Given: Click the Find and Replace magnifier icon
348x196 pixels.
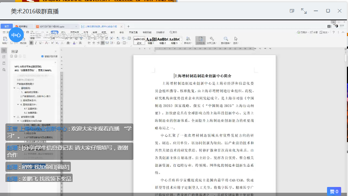Looking at the screenshot, I should [x=225, y=39].
